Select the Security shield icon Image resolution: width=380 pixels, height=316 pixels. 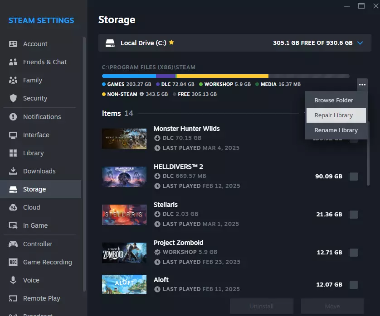(13, 98)
